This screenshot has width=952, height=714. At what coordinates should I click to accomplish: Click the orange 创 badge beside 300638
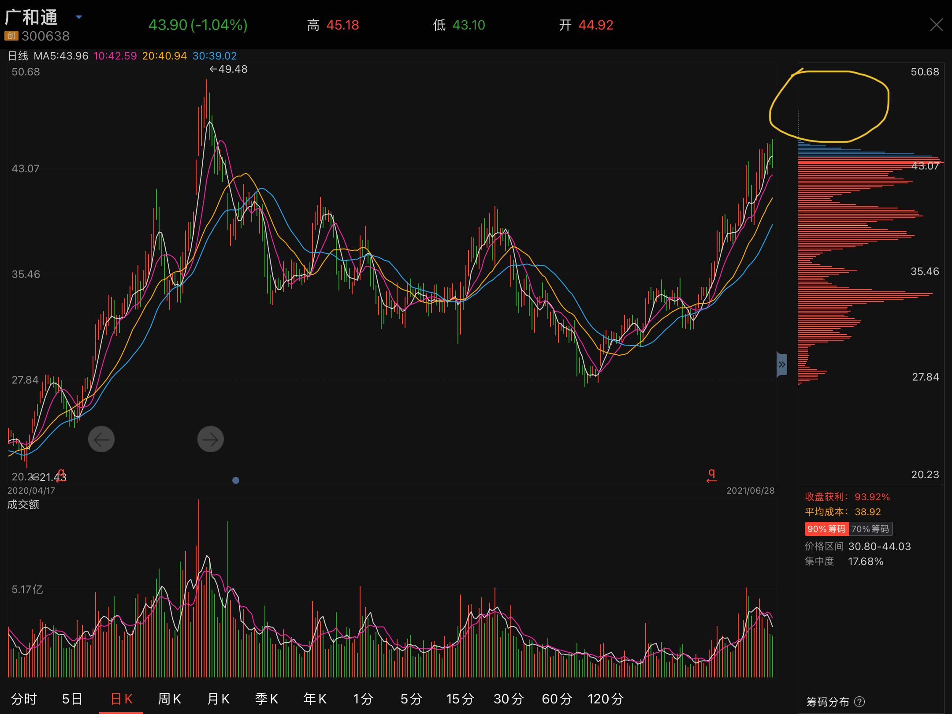click(11, 36)
